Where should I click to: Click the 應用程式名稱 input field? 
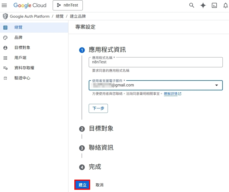(156, 62)
